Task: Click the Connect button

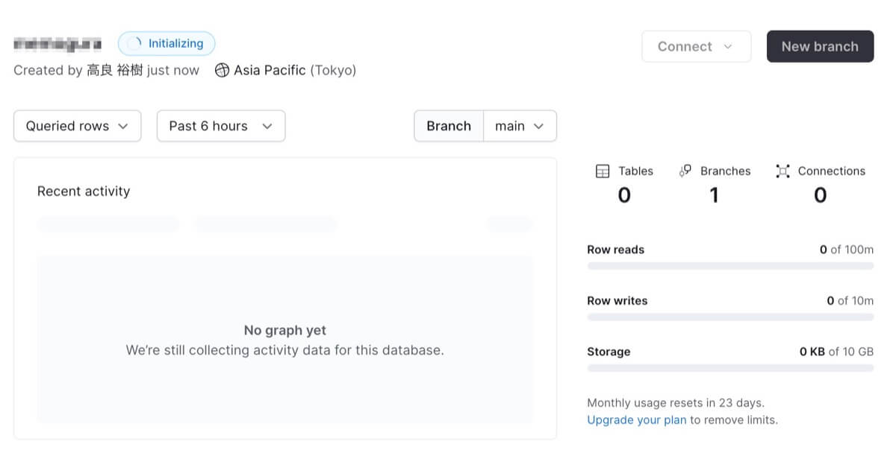Action: point(696,47)
